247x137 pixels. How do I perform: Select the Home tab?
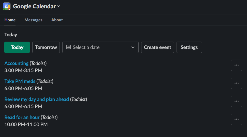(x=10, y=20)
